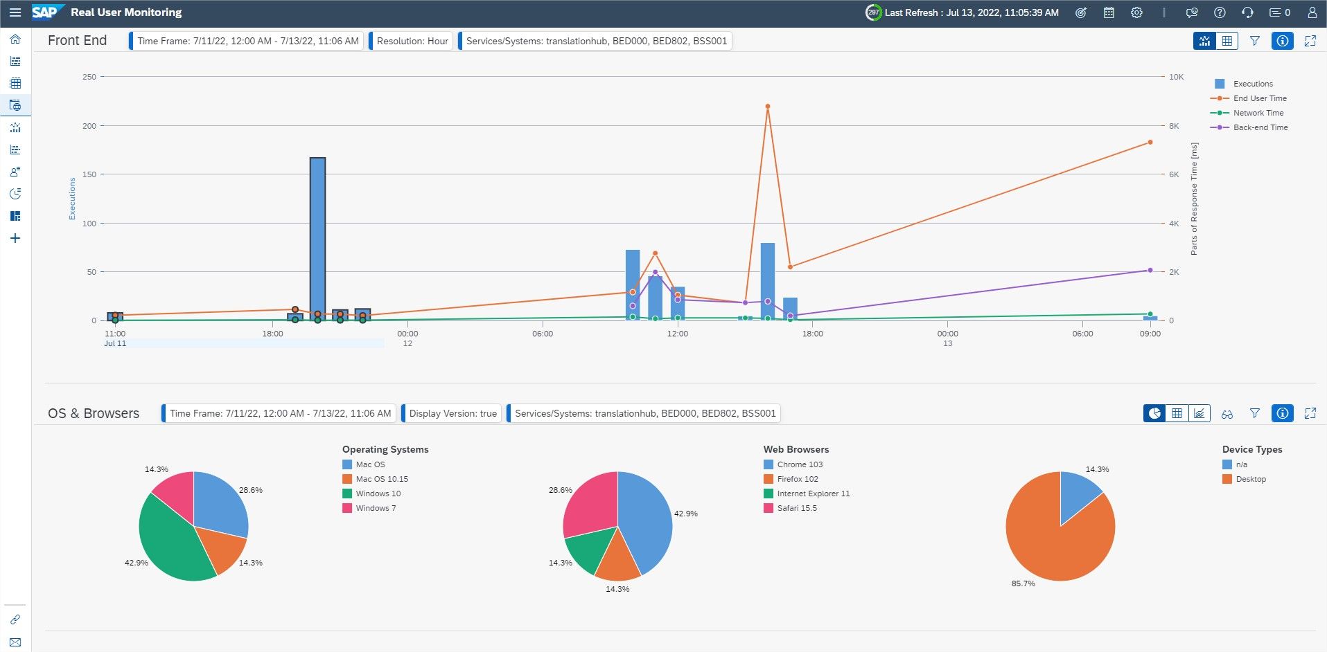Screen dimensions: 1327x652
Task: Open the hamburger navigation menu
Action: 15,12
